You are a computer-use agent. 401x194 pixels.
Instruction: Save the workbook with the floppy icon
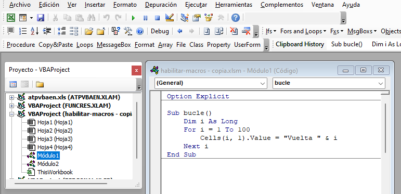41,18
